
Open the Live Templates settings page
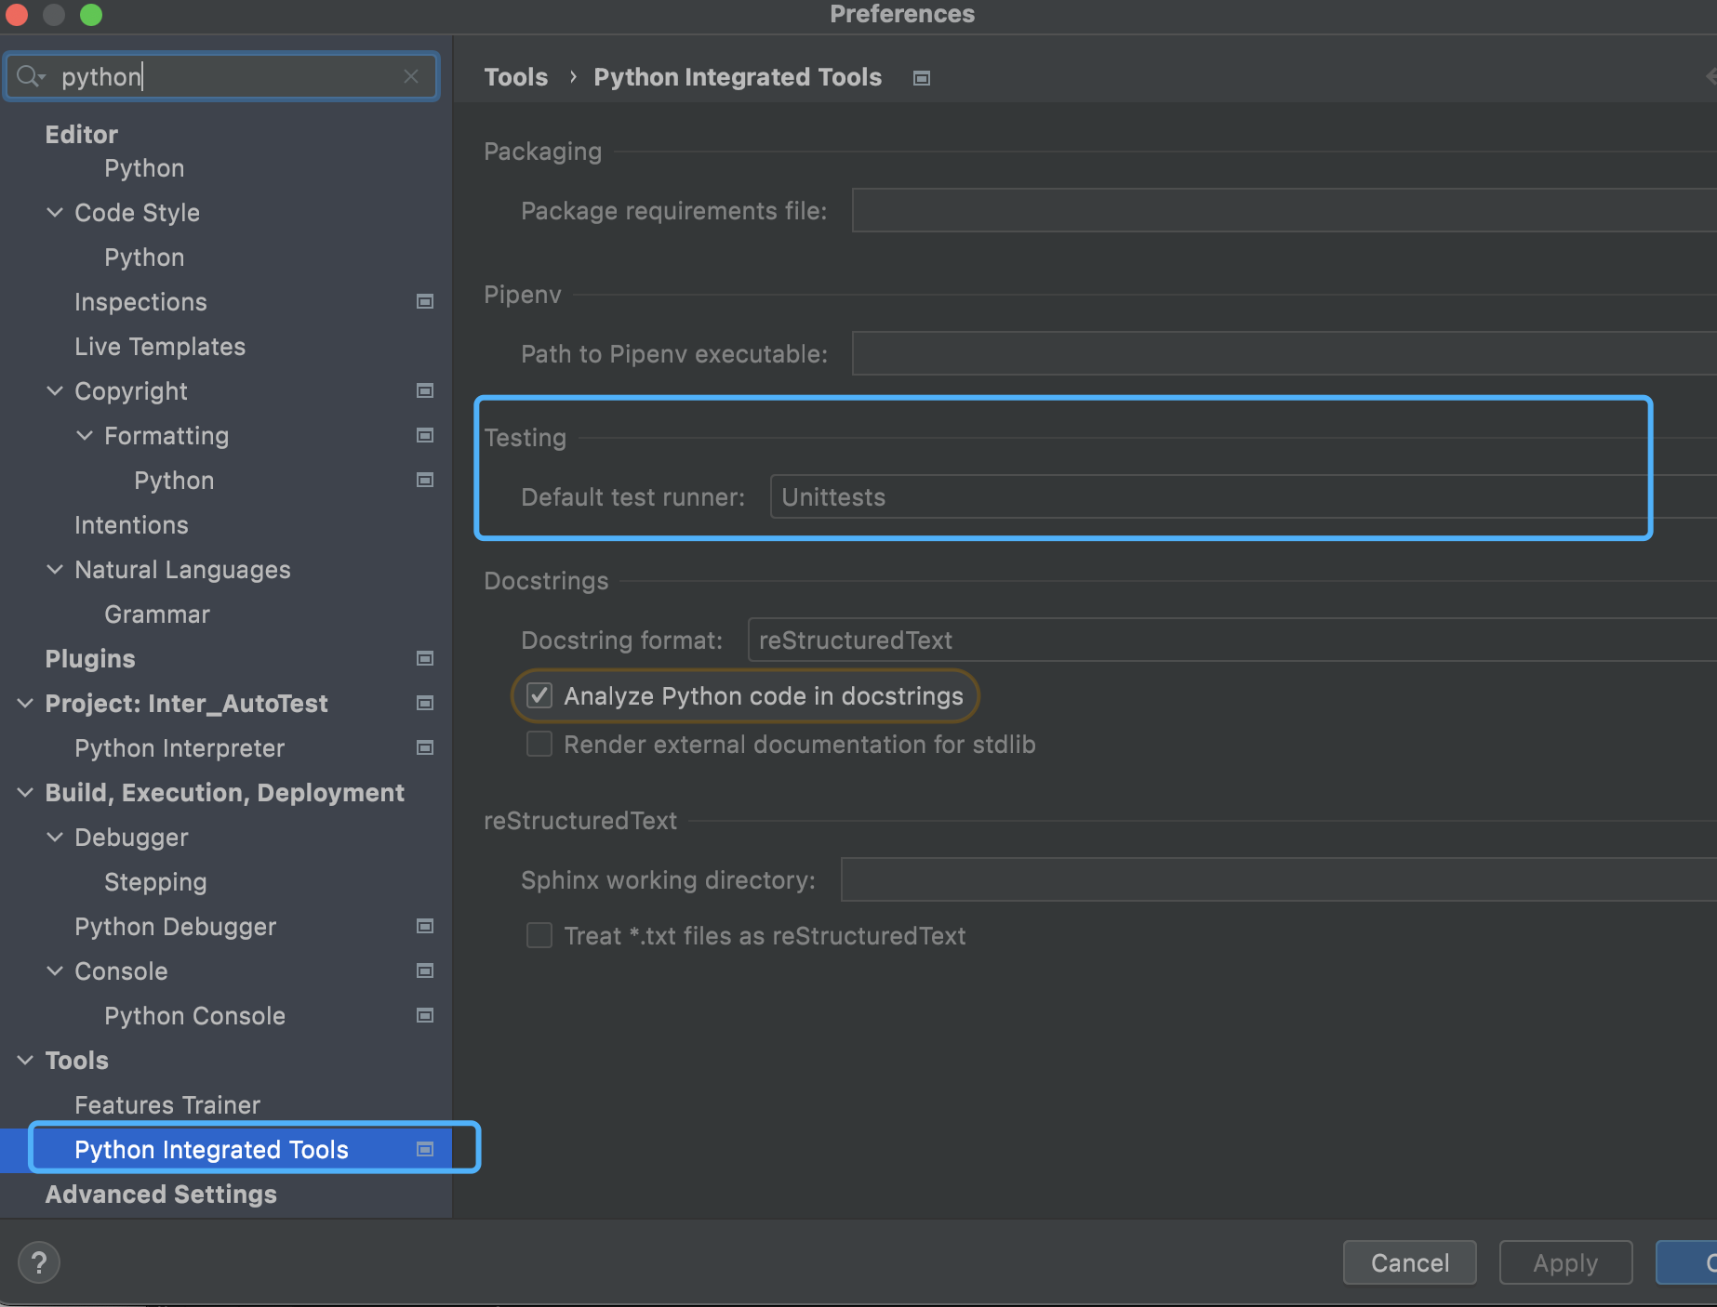[x=160, y=346]
